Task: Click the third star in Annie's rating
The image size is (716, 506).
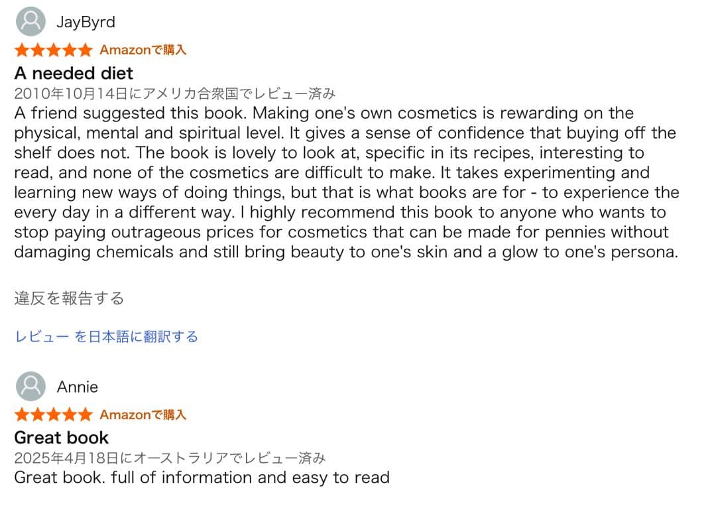Action: [53, 414]
